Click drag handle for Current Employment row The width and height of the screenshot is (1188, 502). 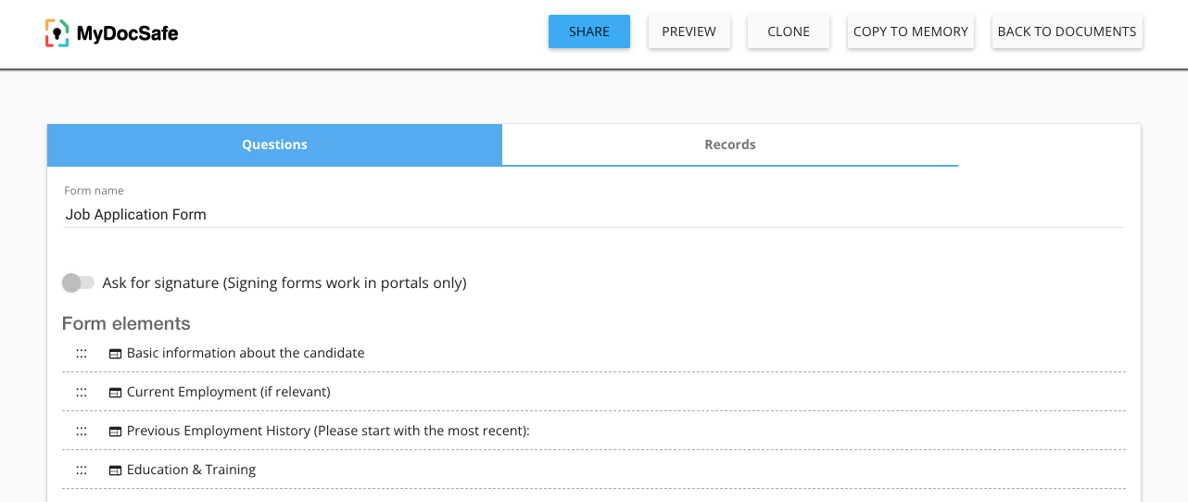click(x=82, y=392)
